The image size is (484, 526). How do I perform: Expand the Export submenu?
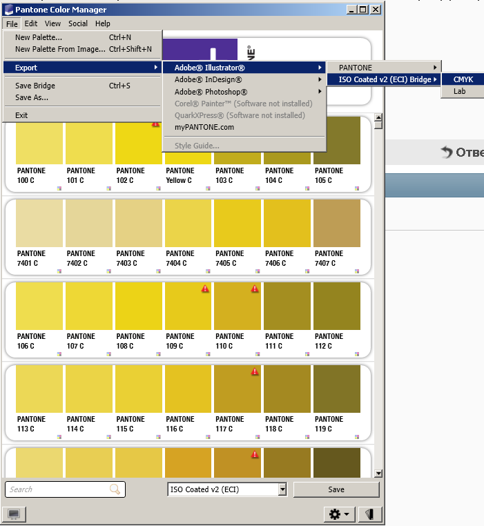[x=82, y=68]
